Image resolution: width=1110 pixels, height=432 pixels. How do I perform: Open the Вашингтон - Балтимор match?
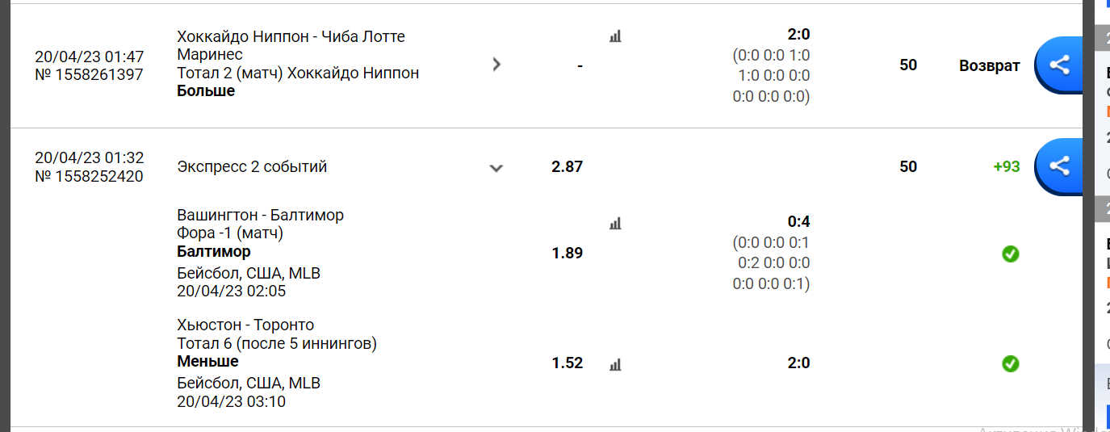point(260,216)
